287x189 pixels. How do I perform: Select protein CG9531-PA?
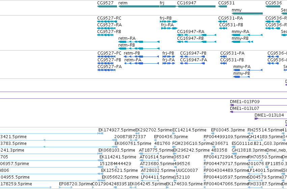tap(232, 53)
